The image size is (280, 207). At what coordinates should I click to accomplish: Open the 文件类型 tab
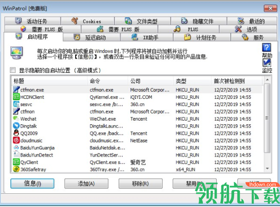142,21
